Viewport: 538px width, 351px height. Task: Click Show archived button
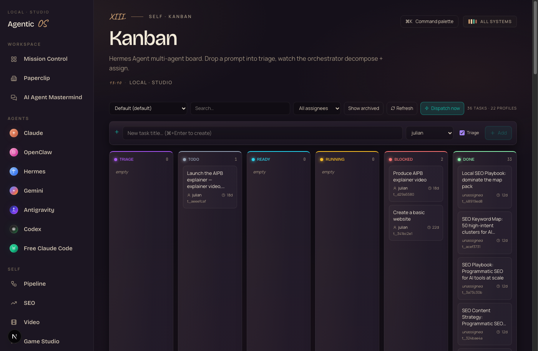click(364, 108)
